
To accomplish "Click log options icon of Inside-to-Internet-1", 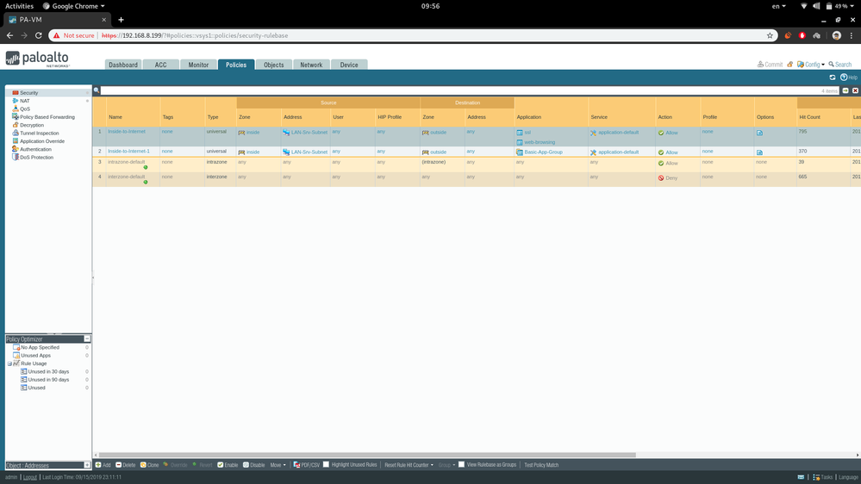I will 759,152.
